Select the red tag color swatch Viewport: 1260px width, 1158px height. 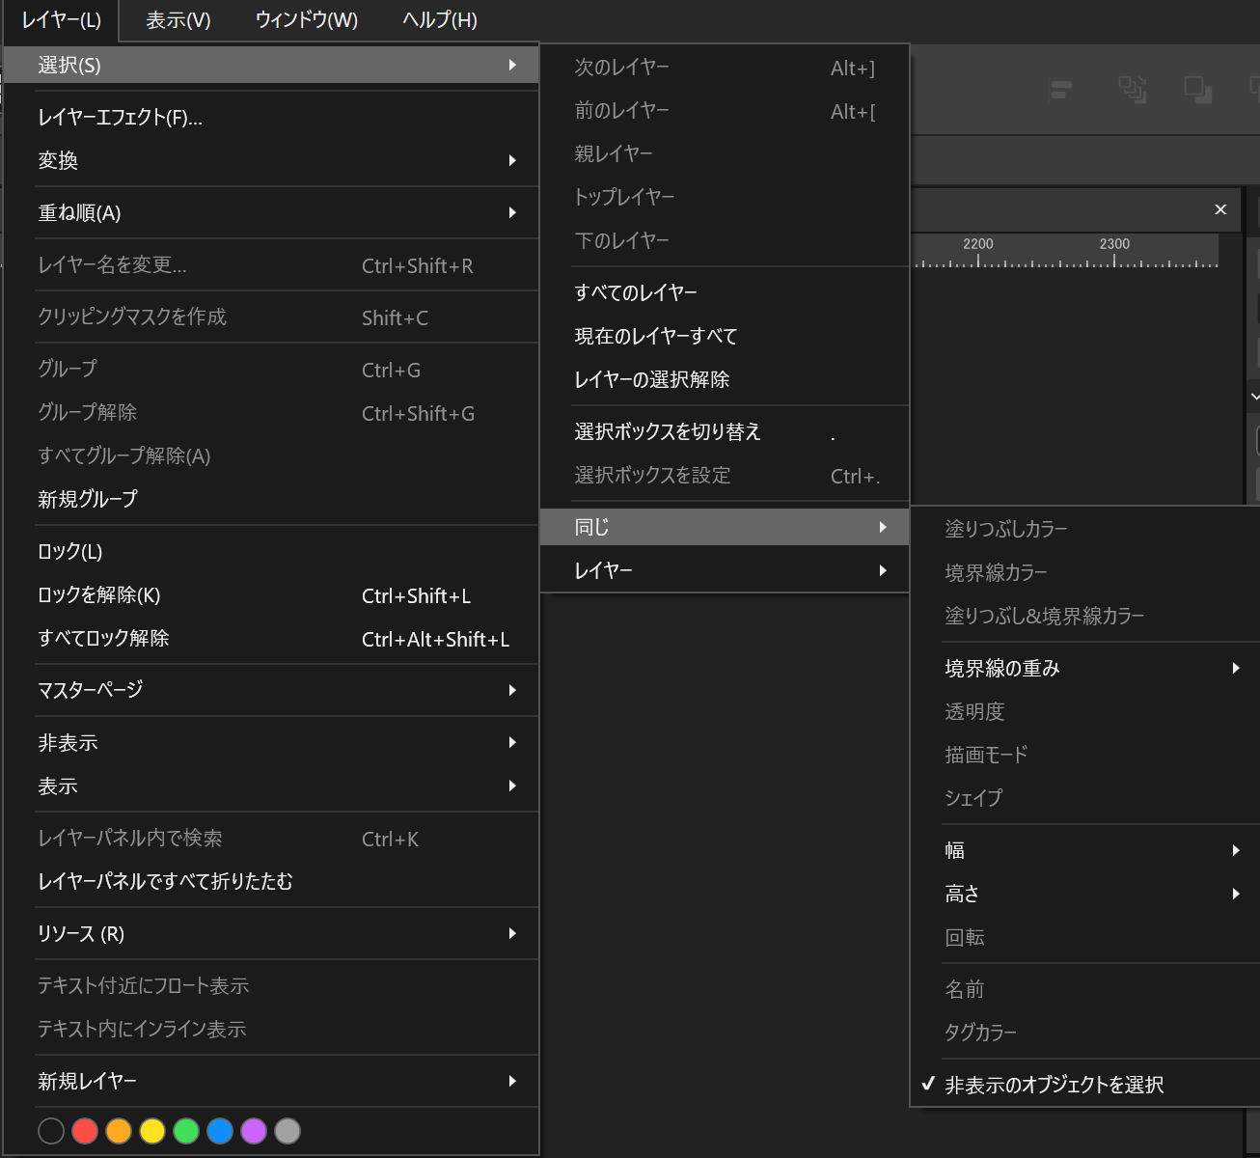(x=84, y=1130)
